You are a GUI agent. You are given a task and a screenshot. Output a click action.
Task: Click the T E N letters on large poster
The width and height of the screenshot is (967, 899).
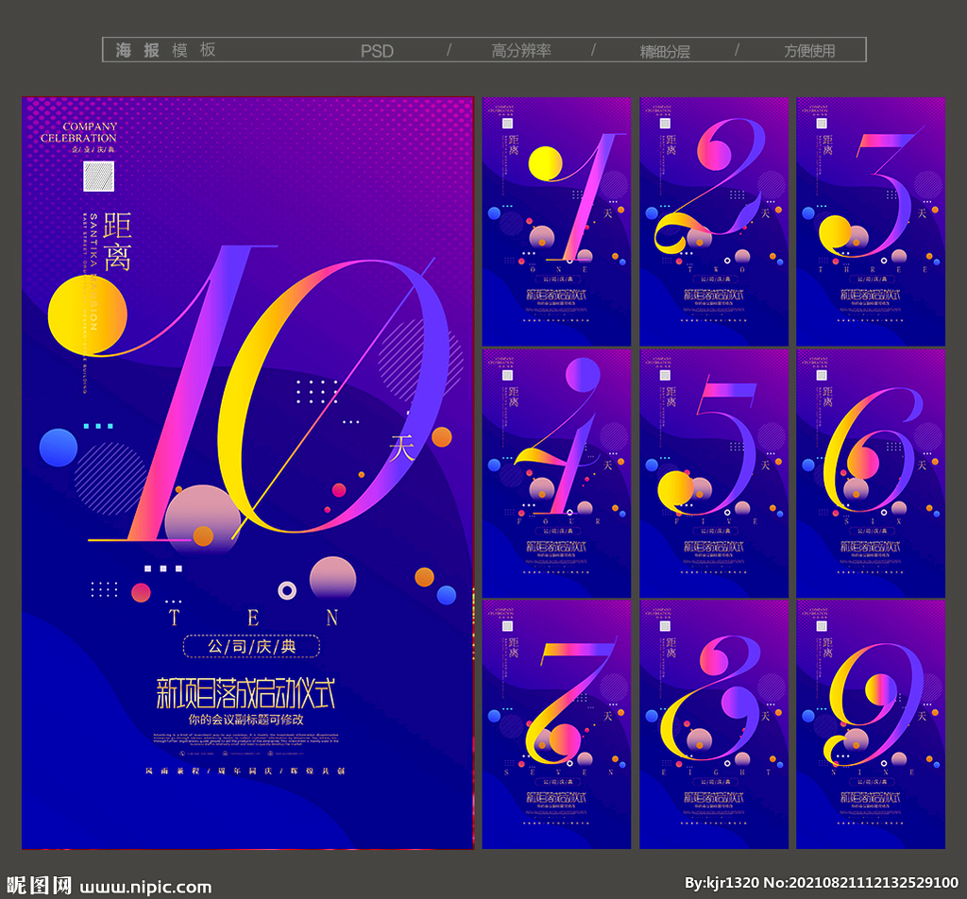pos(253,618)
